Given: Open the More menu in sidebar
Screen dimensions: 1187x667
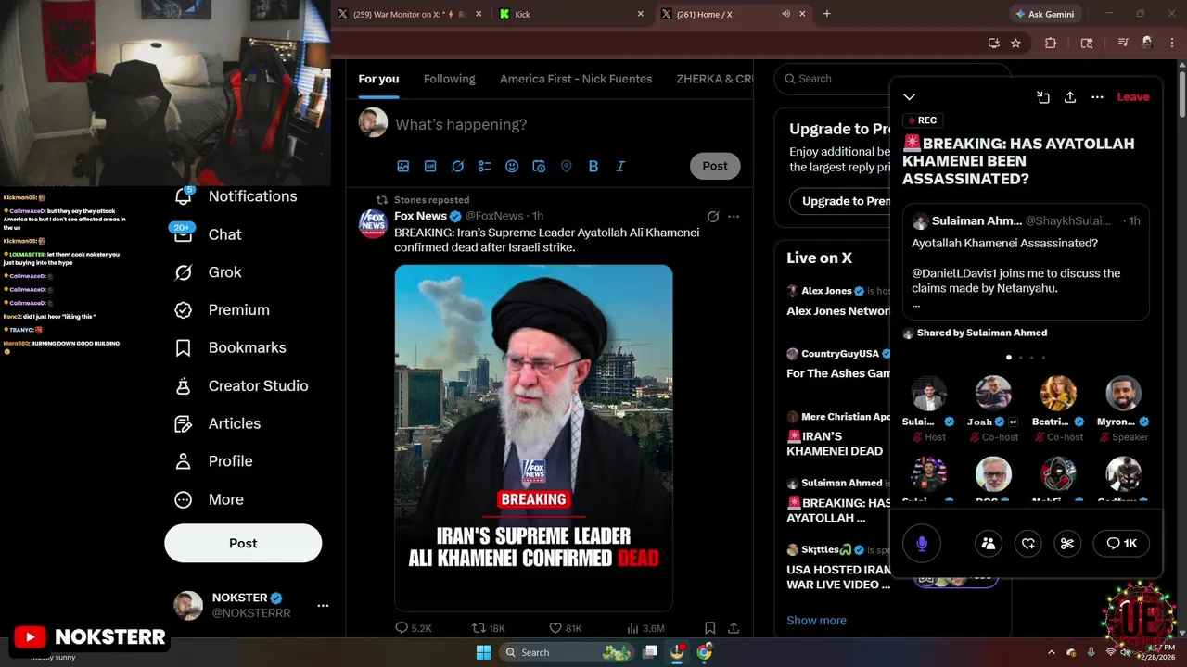Looking at the screenshot, I should coord(209,499).
